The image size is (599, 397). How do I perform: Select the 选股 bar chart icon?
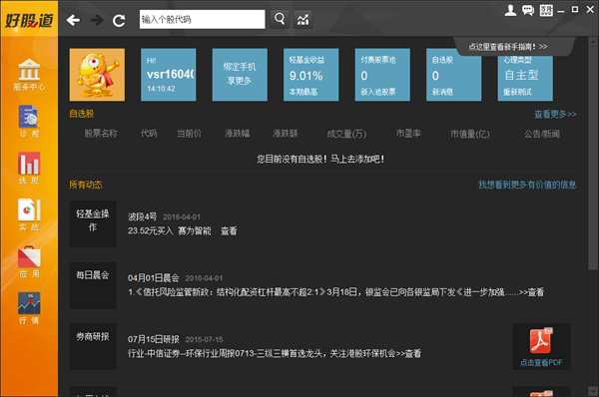[x=29, y=168]
